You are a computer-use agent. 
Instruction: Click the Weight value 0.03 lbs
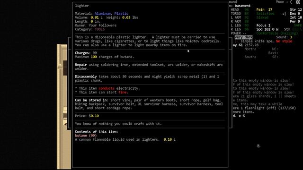tap(130, 17)
